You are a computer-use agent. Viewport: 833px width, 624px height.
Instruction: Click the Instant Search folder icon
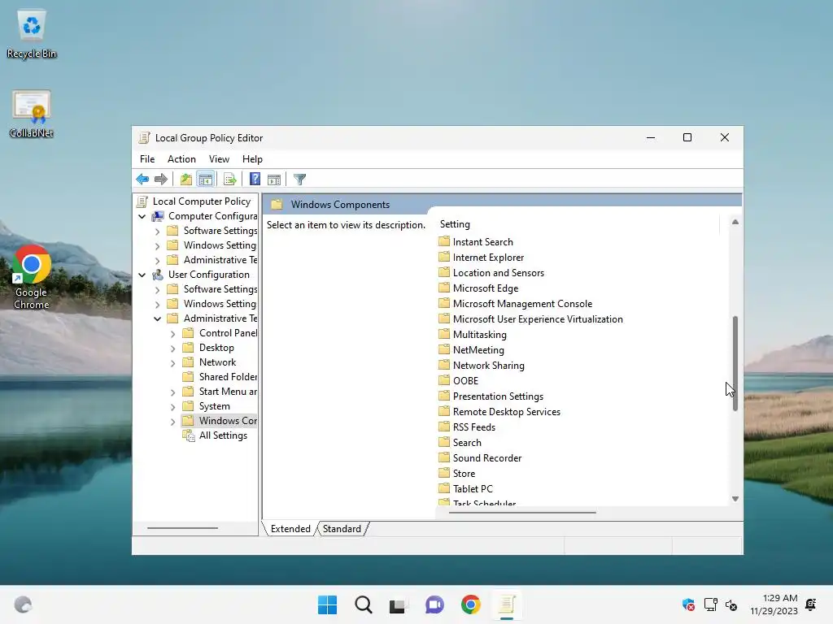coord(444,241)
